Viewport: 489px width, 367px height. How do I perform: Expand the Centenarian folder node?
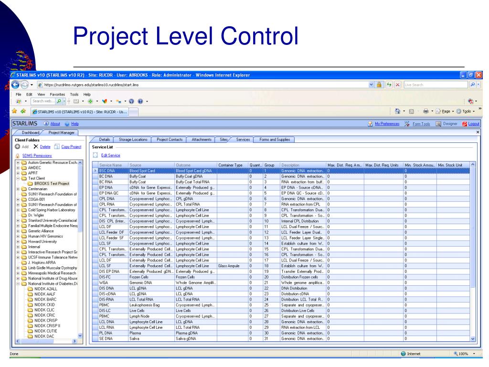coord(18,189)
